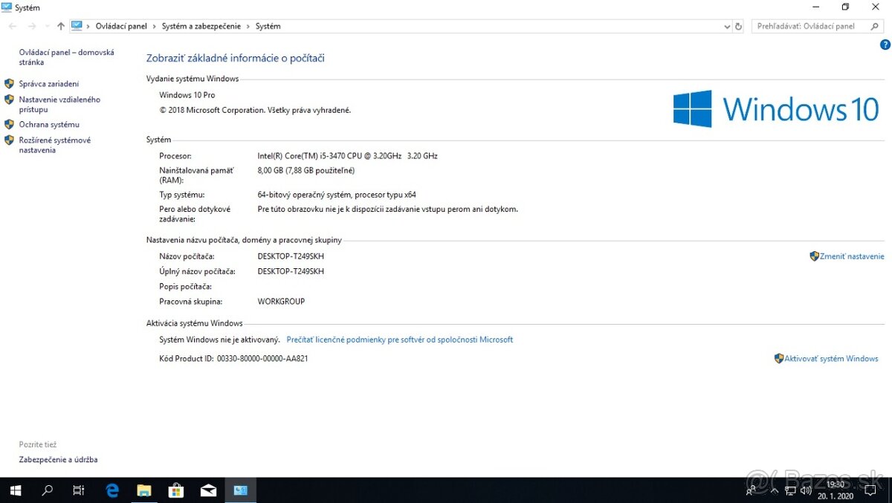Open help via the question mark icon

coord(885,45)
